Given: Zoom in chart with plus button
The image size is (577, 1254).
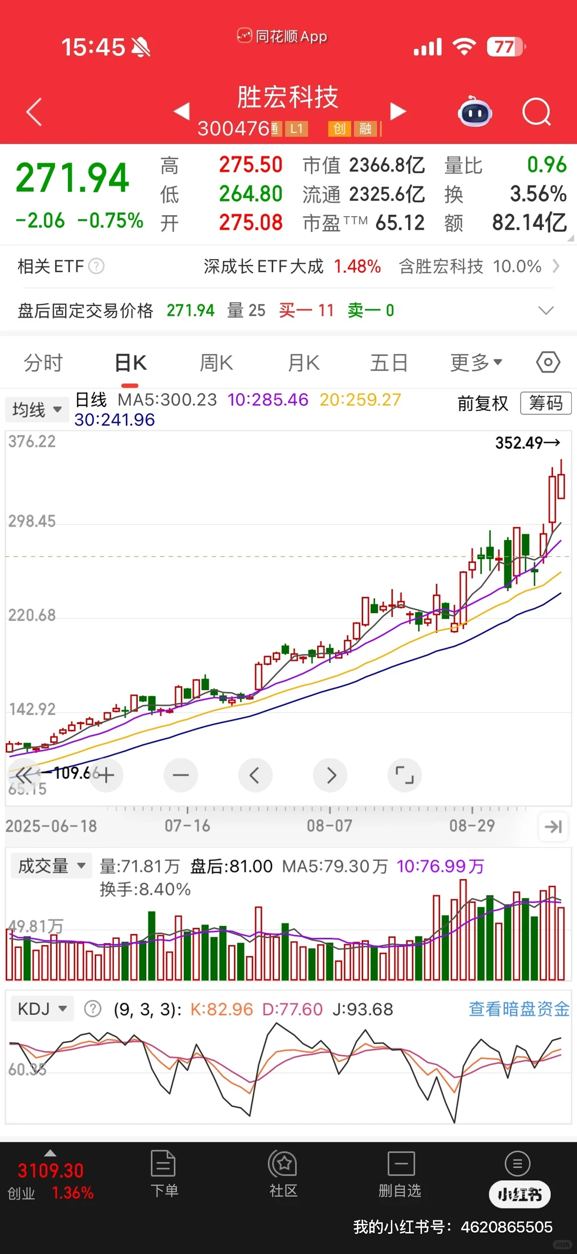Looking at the screenshot, I should [x=106, y=775].
